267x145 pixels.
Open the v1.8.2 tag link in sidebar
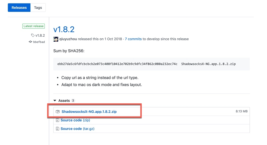click(x=40, y=35)
